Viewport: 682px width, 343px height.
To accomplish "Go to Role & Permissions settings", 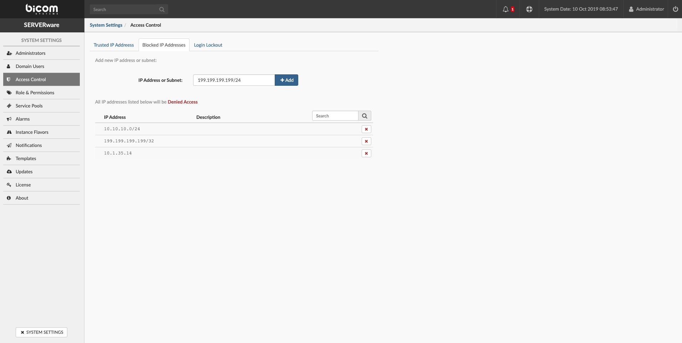I will 35,93.
